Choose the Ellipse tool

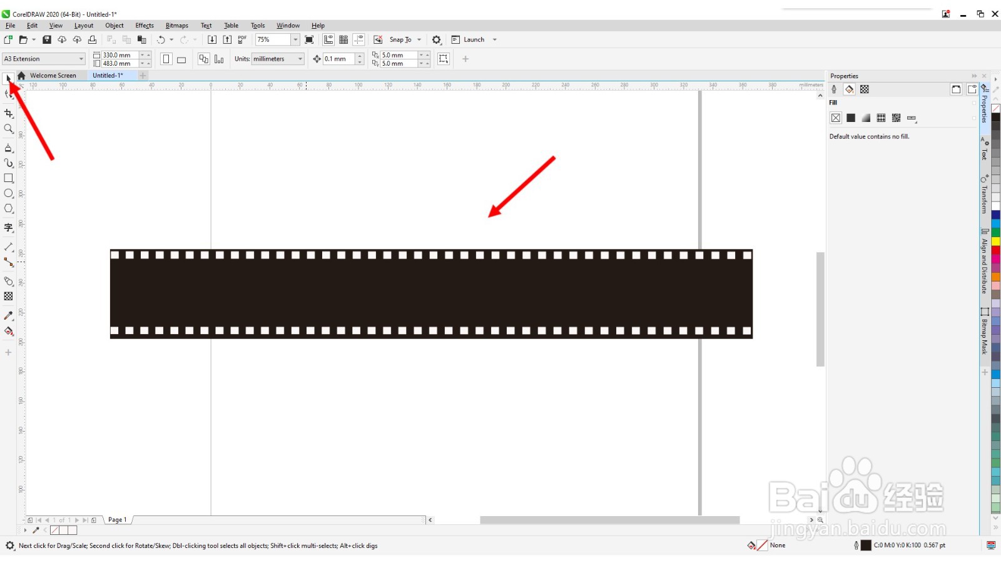(9, 193)
